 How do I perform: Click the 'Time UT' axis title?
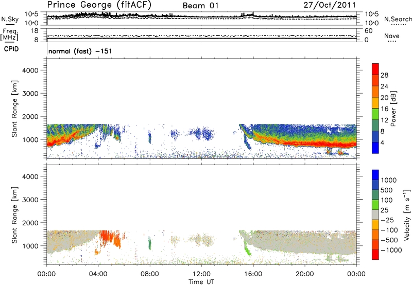[201, 281]
